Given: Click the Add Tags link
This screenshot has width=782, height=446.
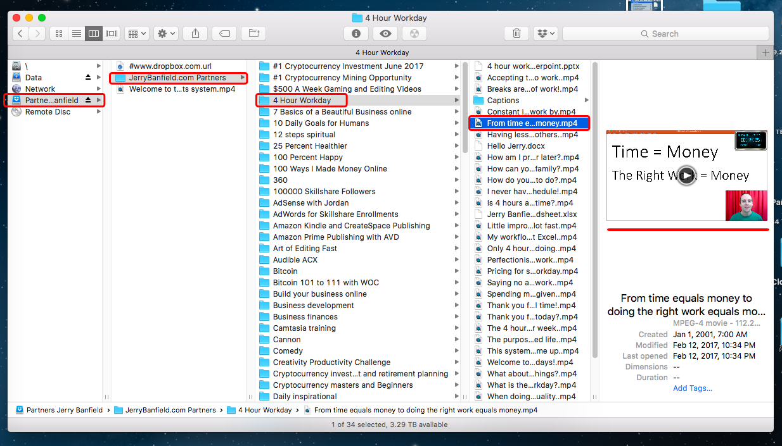Looking at the screenshot, I should pos(692,388).
